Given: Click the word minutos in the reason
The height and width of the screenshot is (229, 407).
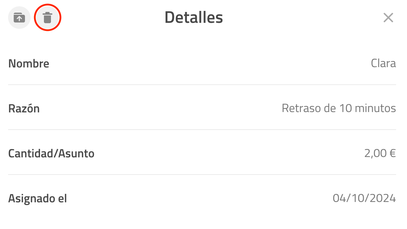Looking at the screenshot, I should tap(375, 108).
